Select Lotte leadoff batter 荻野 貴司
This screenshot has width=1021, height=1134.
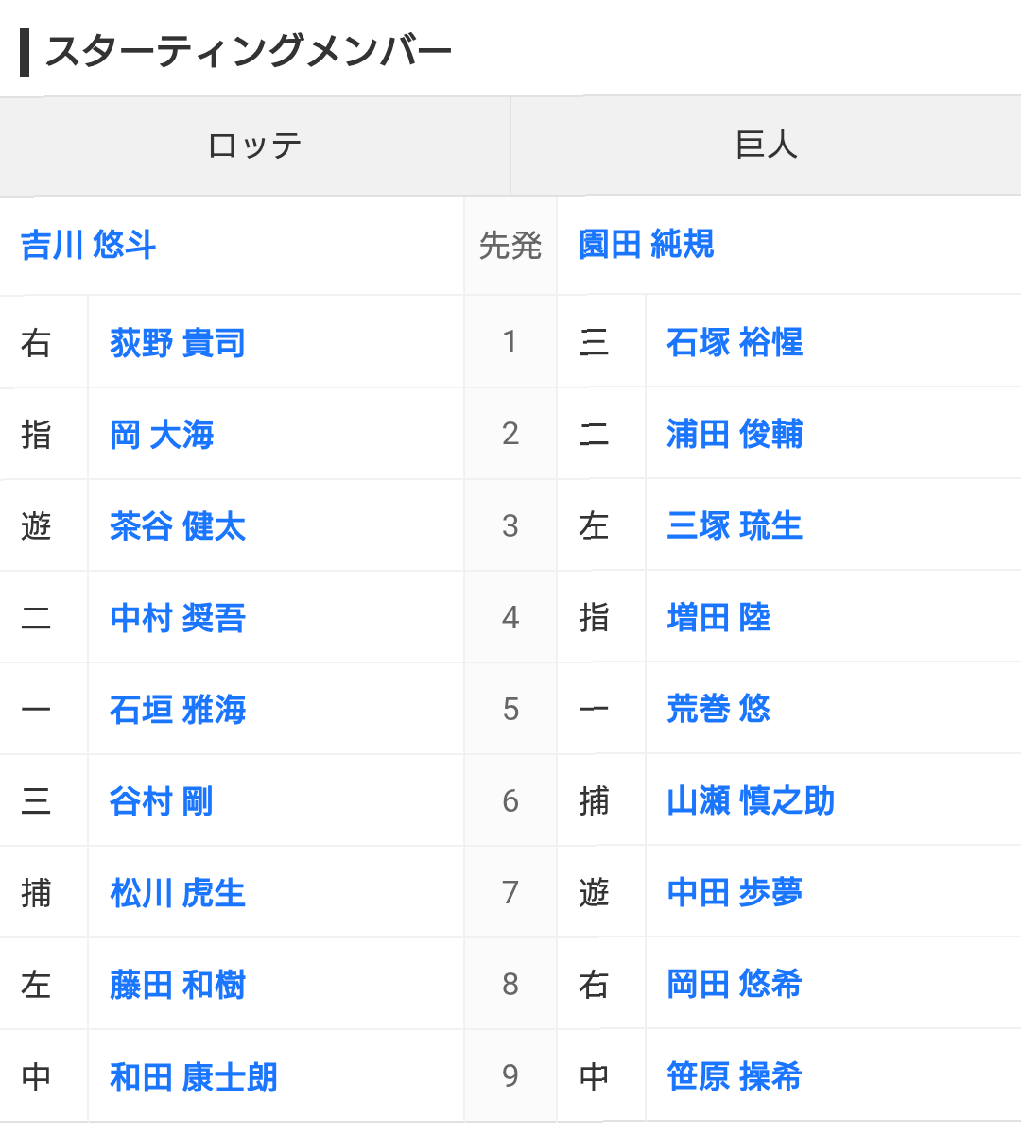click(178, 342)
